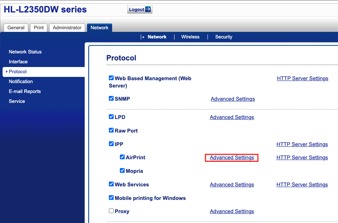The image size is (338, 223).
Task: Open SNMP Advanced Settings
Action: click(x=233, y=99)
